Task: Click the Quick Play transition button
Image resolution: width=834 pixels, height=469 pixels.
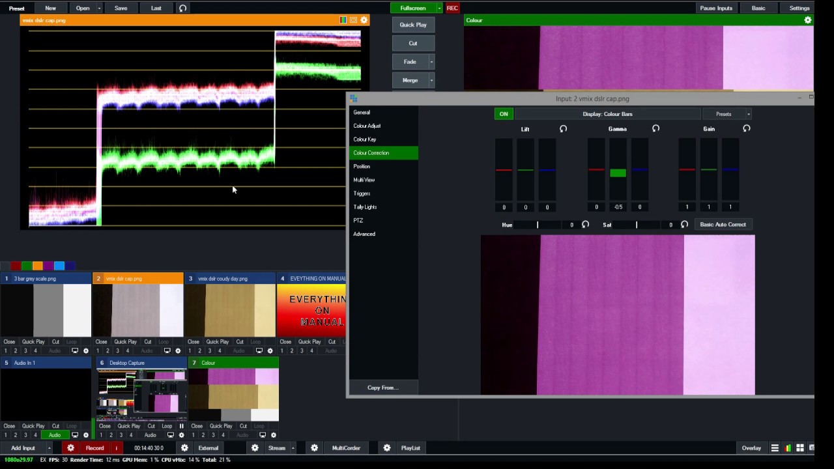Action: pyautogui.click(x=413, y=25)
